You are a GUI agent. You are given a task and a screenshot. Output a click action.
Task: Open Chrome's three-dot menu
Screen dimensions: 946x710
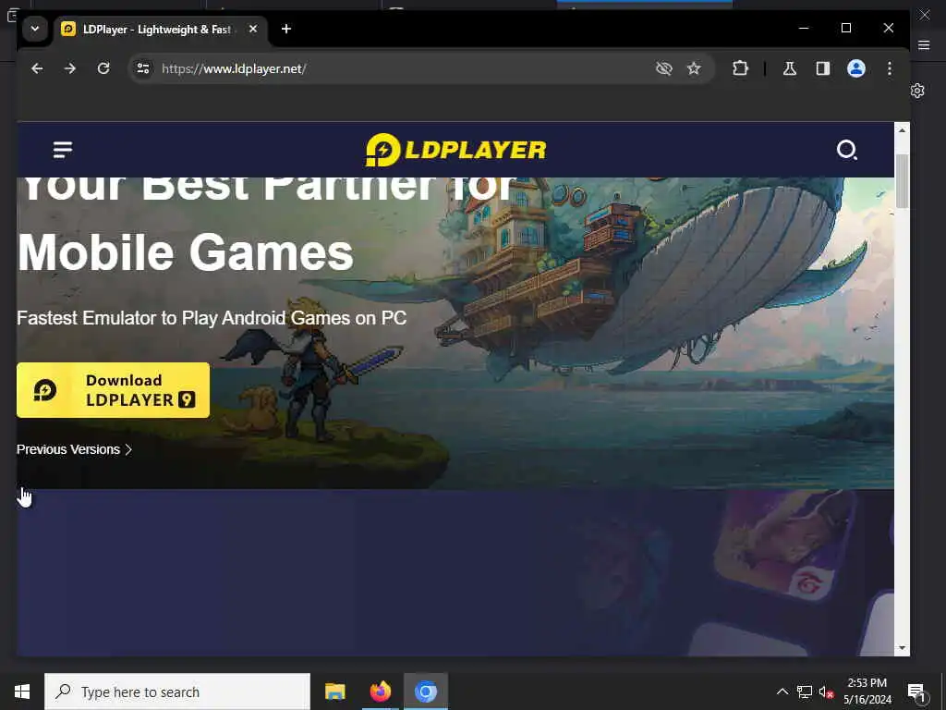click(890, 68)
